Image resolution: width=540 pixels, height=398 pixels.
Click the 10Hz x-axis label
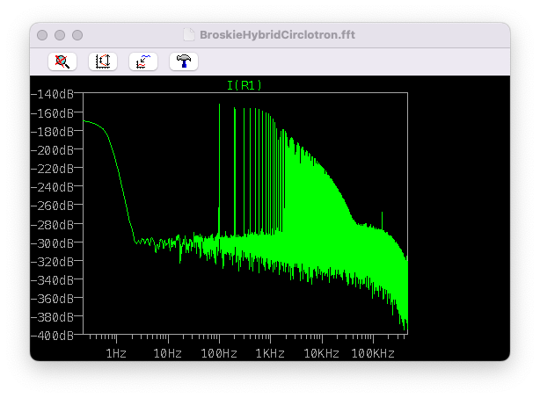tap(167, 353)
